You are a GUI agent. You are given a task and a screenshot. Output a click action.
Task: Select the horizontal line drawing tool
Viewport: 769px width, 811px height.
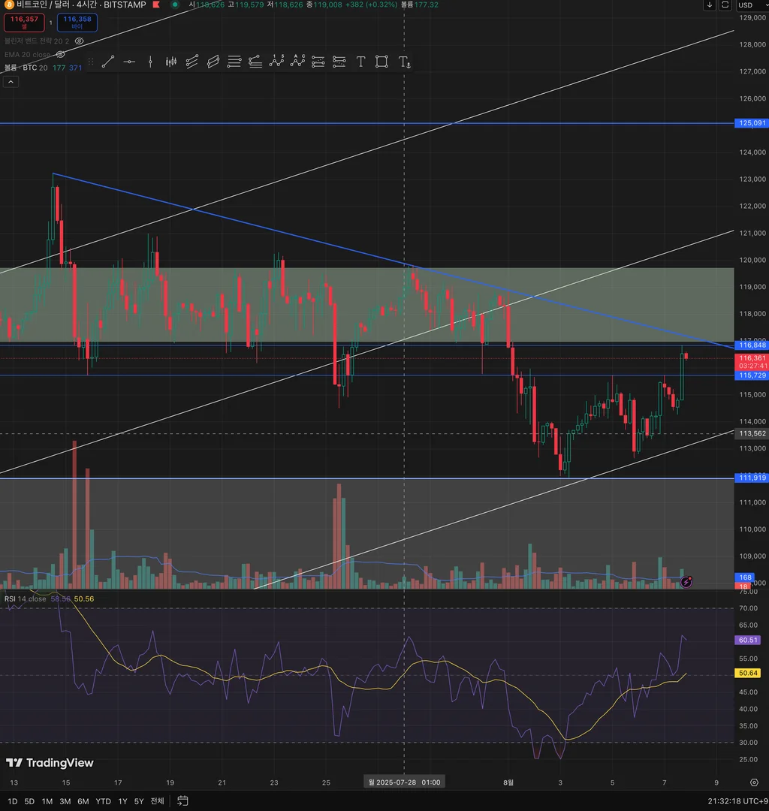pyautogui.click(x=129, y=62)
